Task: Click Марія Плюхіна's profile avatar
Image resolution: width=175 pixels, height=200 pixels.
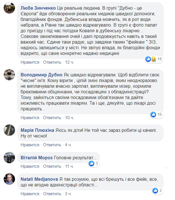Action: pos(9,130)
